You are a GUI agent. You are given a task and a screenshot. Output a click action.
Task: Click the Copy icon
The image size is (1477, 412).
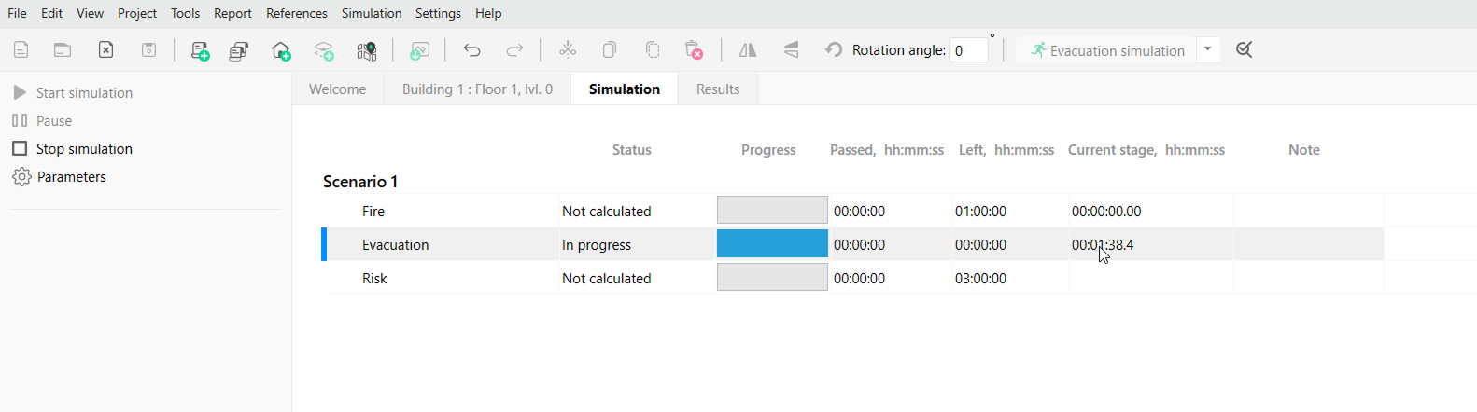(x=610, y=50)
